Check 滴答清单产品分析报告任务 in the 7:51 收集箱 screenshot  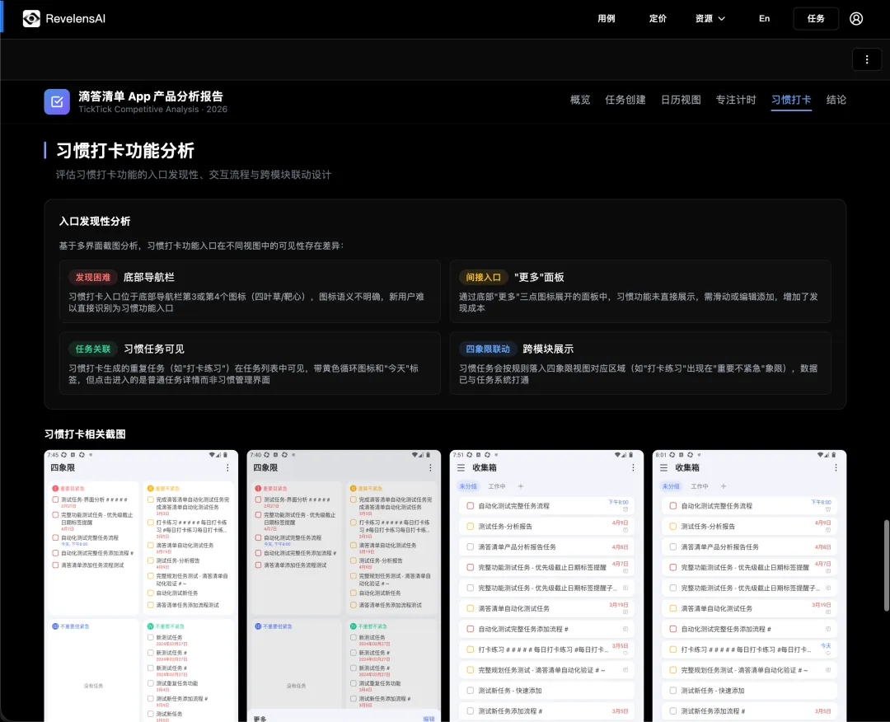(x=470, y=547)
